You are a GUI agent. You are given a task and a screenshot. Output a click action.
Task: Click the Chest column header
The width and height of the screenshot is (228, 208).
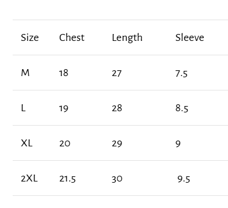pos(72,37)
